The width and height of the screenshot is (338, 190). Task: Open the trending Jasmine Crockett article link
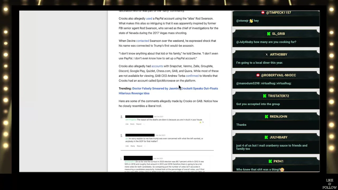(x=168, y=91)
